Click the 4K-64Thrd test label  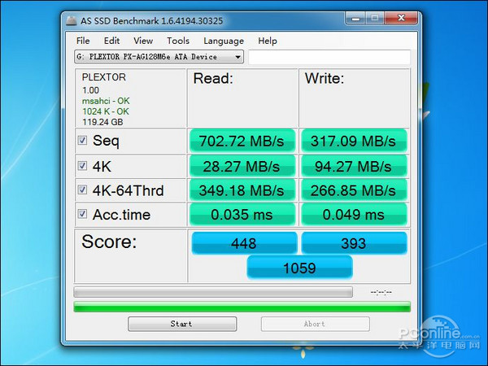click(x=128, y=190)
